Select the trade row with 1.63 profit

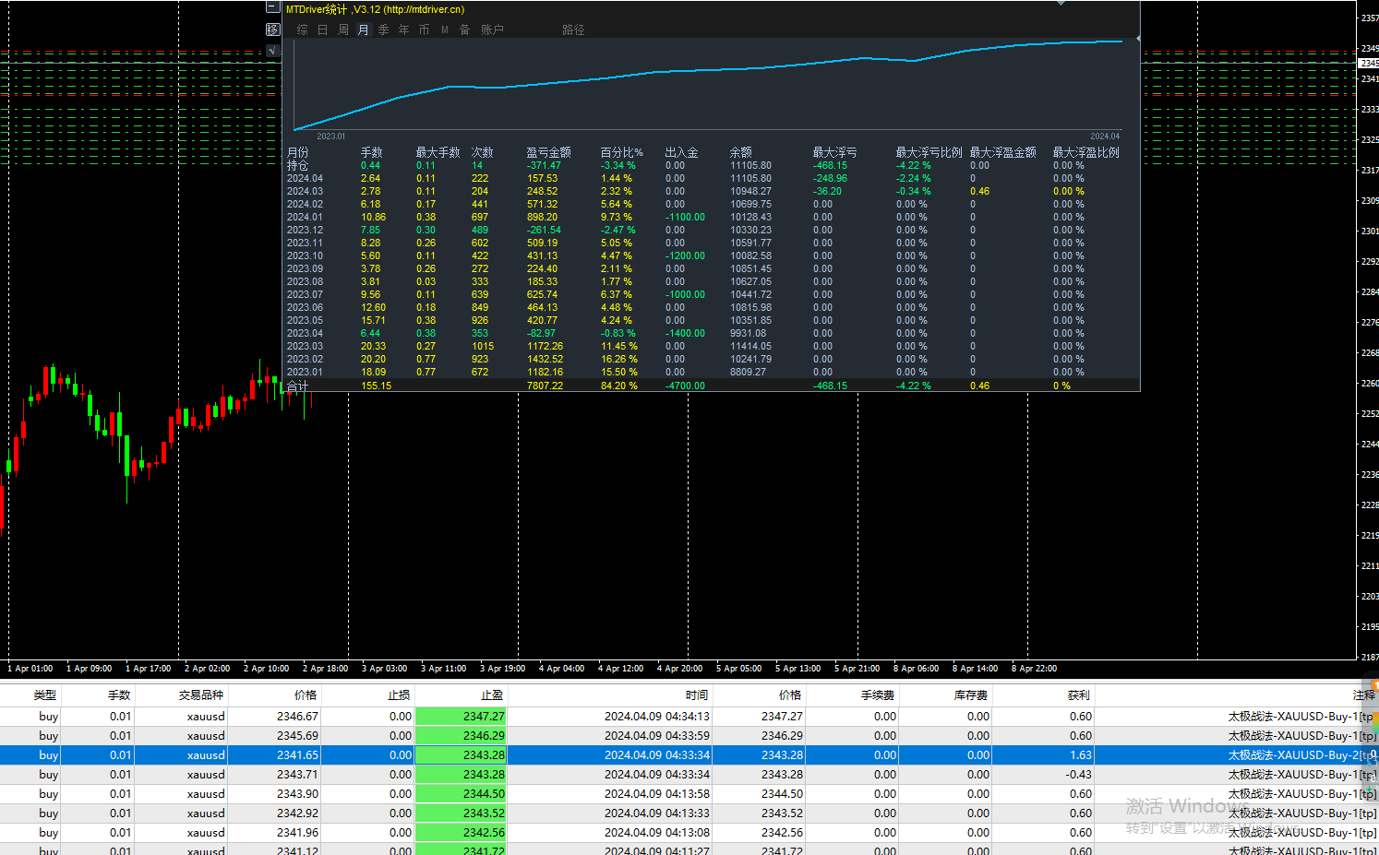tap(689, 754)
